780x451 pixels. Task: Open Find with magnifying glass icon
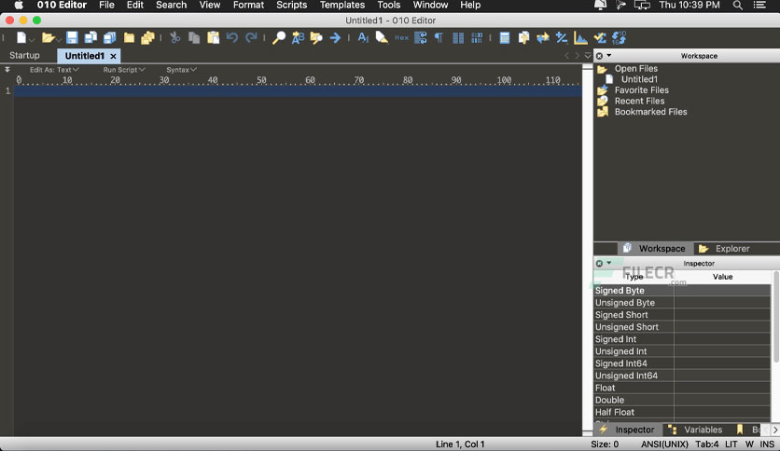279,38
